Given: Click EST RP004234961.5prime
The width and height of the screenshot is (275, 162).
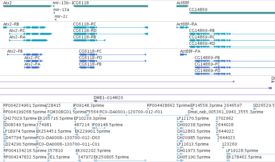Looking at the screenshot, I should tap(24, 106).
